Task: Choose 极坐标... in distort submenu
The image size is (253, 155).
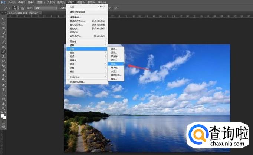Action: pos(116,56)
